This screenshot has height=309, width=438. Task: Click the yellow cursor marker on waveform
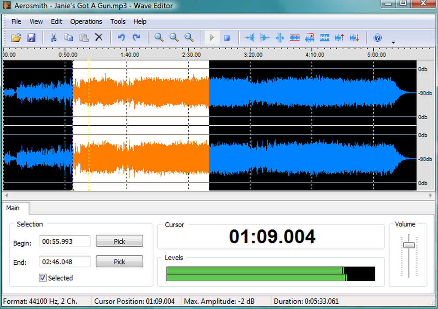point(89,125)
